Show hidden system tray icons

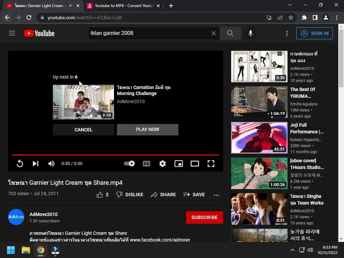point(293,250)
